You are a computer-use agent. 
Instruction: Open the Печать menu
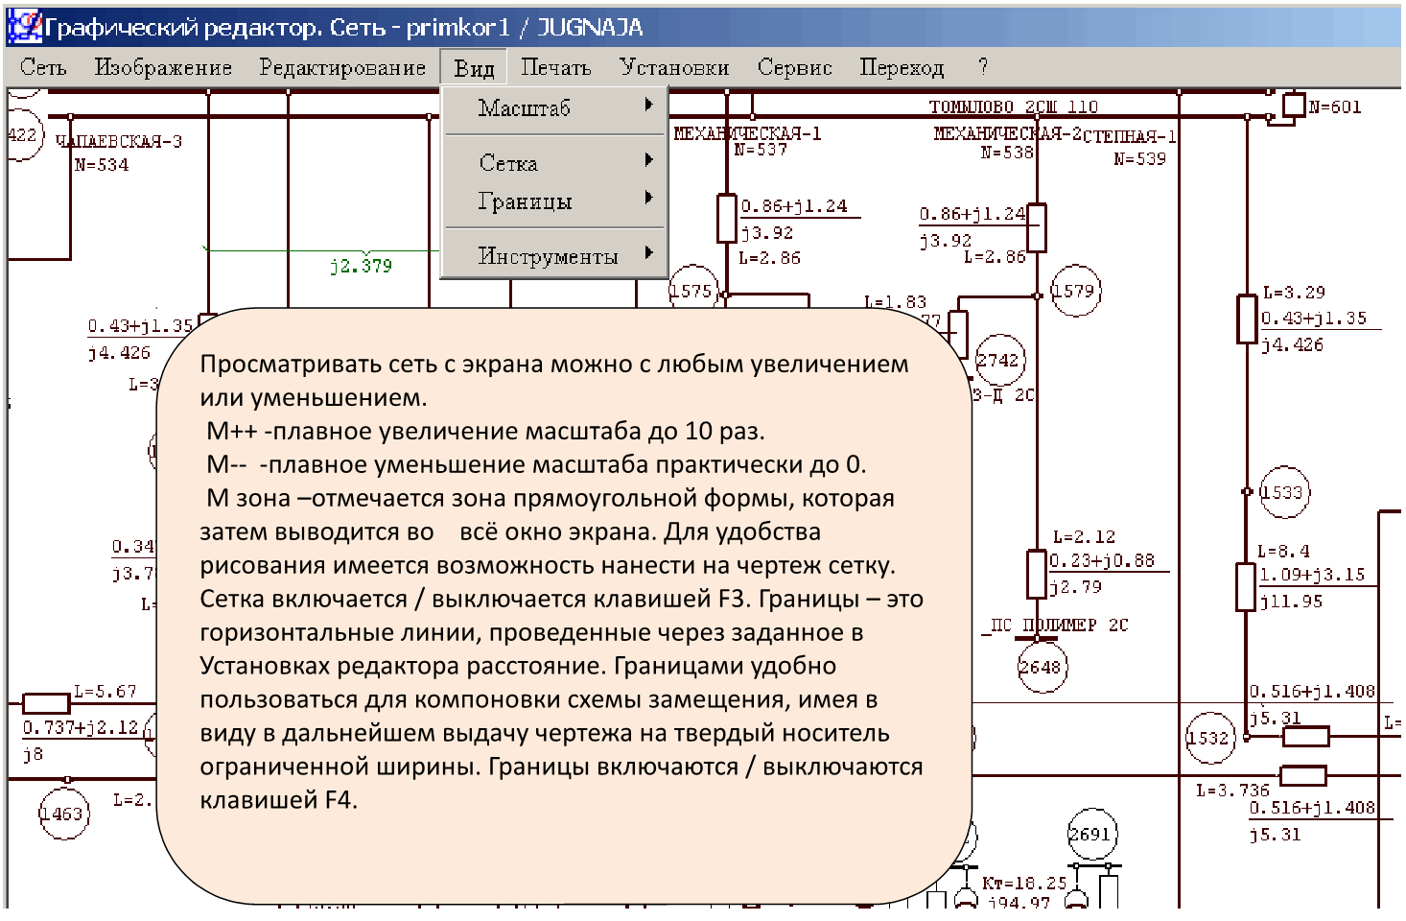[555, 68]
